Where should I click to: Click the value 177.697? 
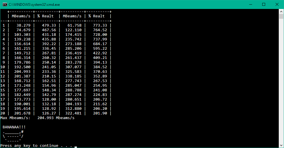22,90
